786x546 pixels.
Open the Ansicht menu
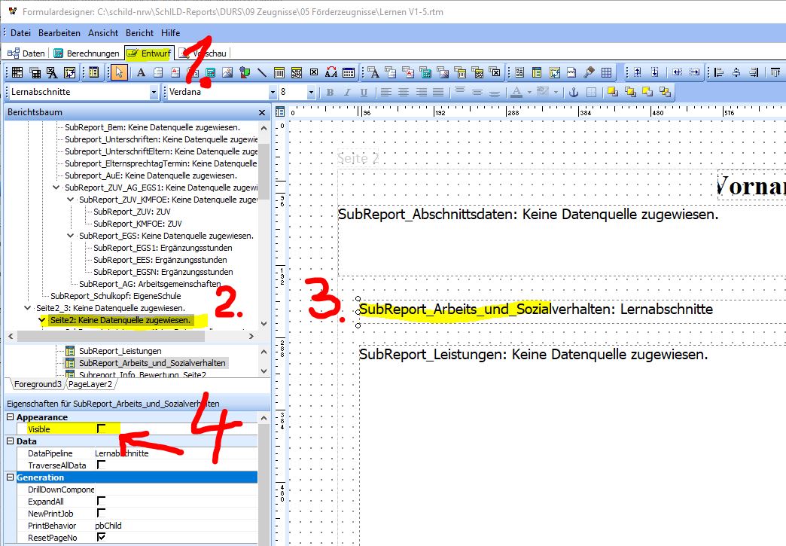(103, 33)
